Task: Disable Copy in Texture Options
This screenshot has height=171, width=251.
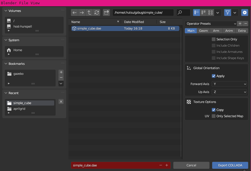Action: coord(213,110)
